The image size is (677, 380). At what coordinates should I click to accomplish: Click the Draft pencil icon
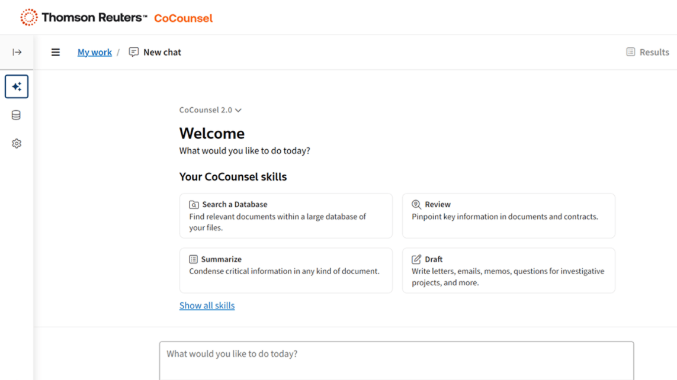(416, 259)
